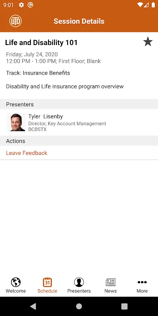Image resolution: width=158 pixels, height=316 pixels.
Task: Tap the Director, Key Account Management subtitle
Action: click(x=67, y=124)
